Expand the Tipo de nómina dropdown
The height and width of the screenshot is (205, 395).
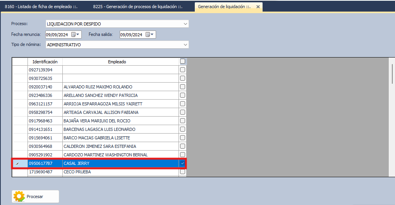[x=185, y=45]
